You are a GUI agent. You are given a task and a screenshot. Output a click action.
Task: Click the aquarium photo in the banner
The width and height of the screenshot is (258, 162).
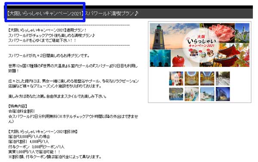pyautogui.click(x=160, y=58)
